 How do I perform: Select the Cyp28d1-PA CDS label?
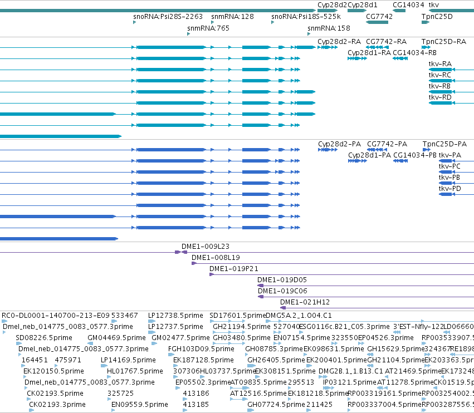[x=369, y=155]
